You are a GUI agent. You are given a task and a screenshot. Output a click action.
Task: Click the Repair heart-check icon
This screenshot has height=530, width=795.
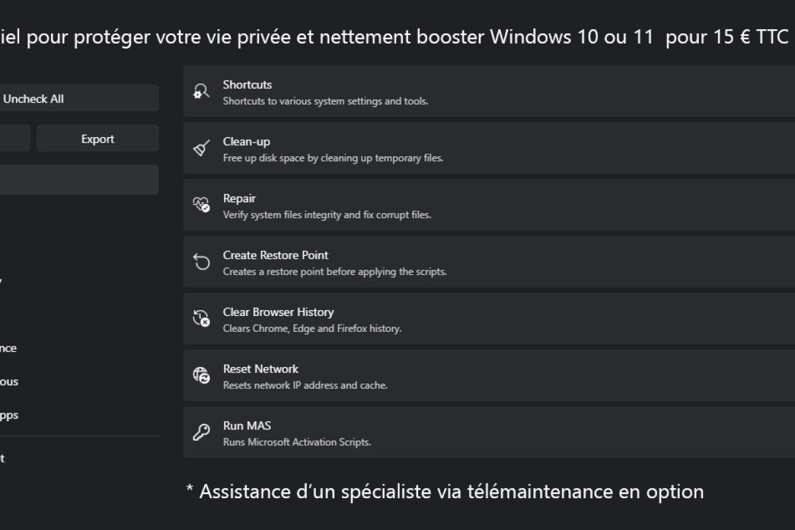coord(201,205)
